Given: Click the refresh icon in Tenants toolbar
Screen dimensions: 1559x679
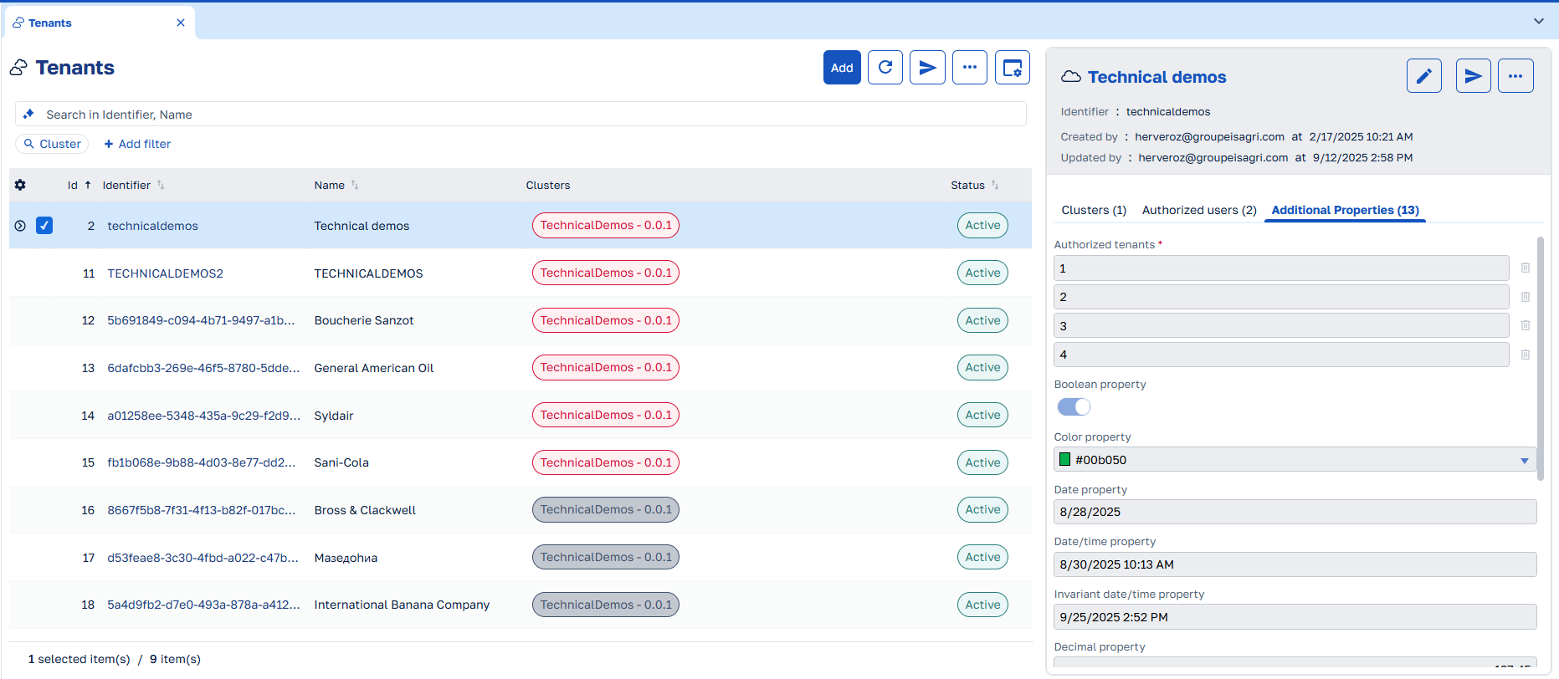Looking at the screenshot, I should (885, 68).
